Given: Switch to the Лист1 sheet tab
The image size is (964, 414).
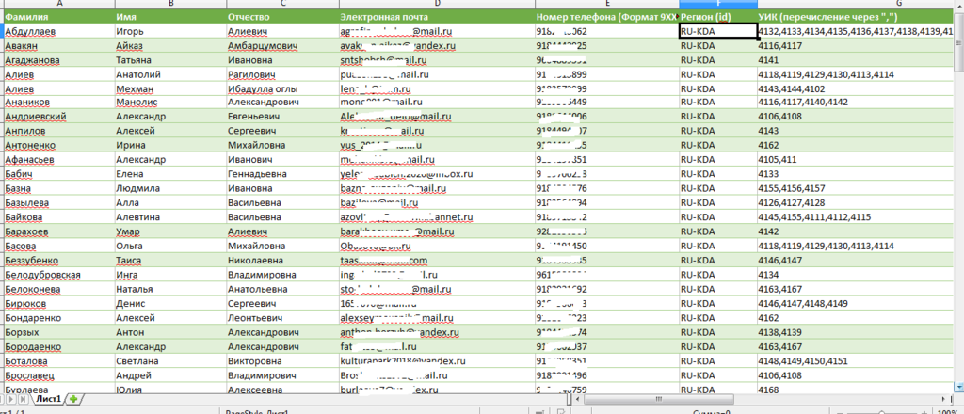Looking at the screenshot, I should pos(47,400).
